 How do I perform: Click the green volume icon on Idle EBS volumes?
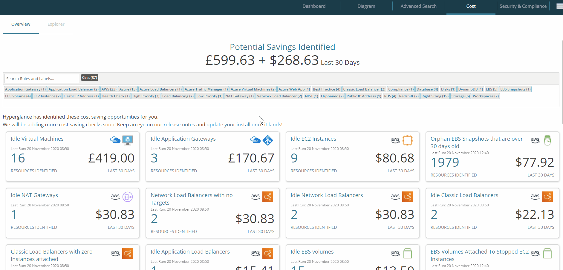click(x=408, y=253)
